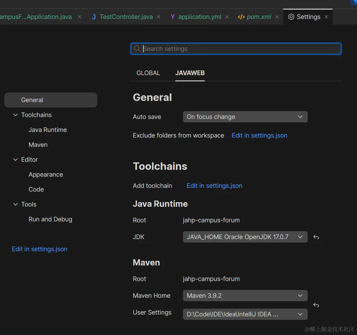Switch to the GLOBAL settings tab
Viewport: 357px width, 335px height.
coord(148,73)
